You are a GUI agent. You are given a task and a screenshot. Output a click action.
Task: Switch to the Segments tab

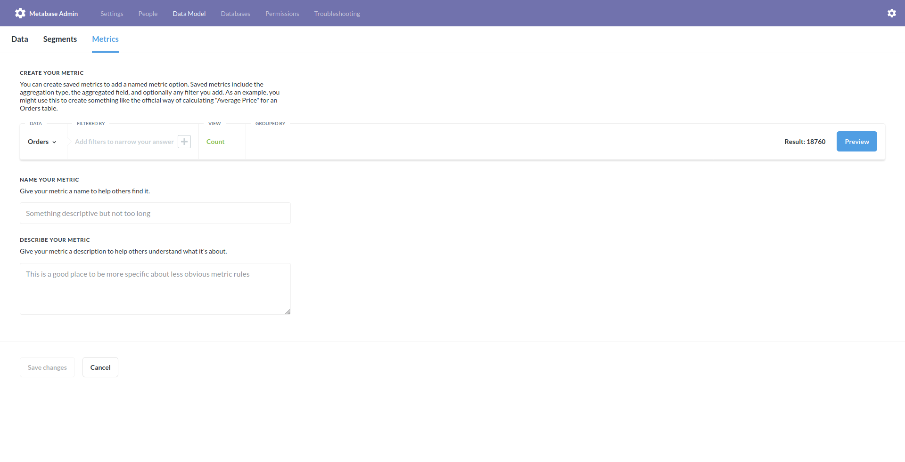click(60, 39)
